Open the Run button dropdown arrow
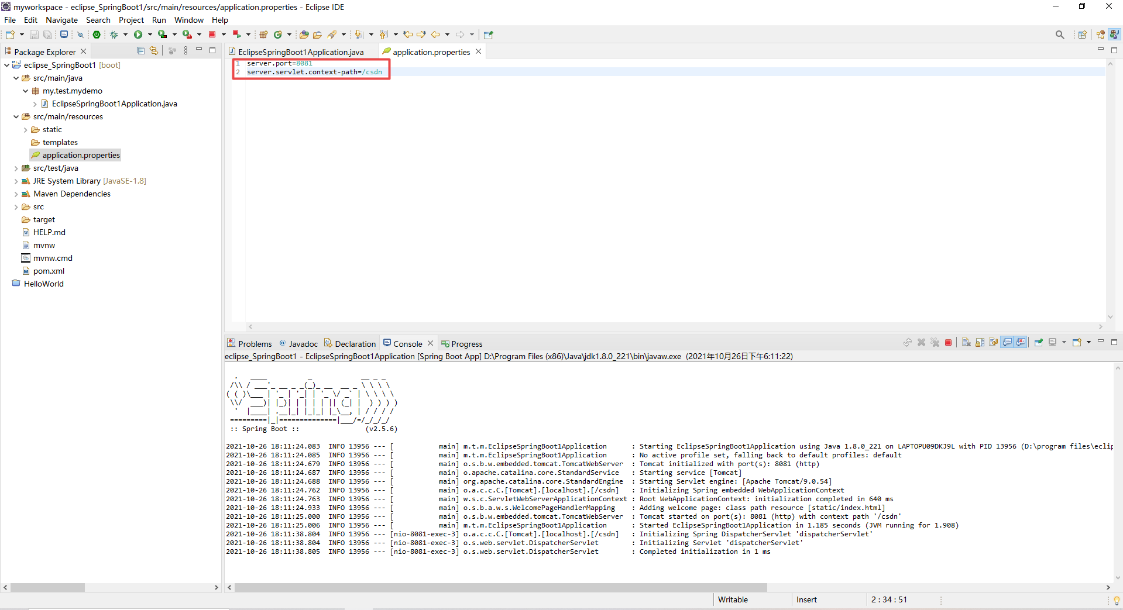1123x610 pixels. [150, 35]
